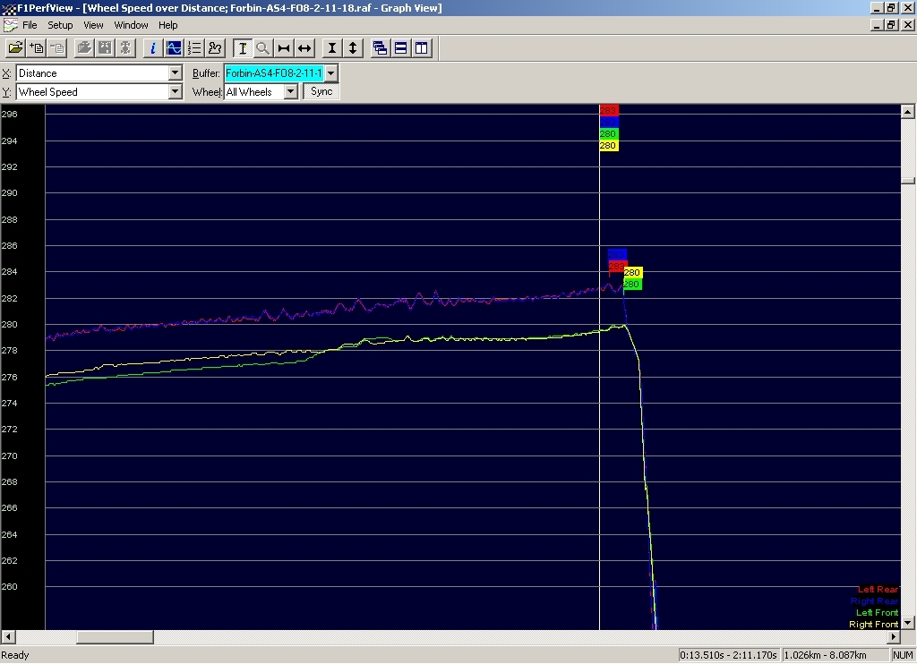Open a telemetry file with the folder icon

coord(15,48)
